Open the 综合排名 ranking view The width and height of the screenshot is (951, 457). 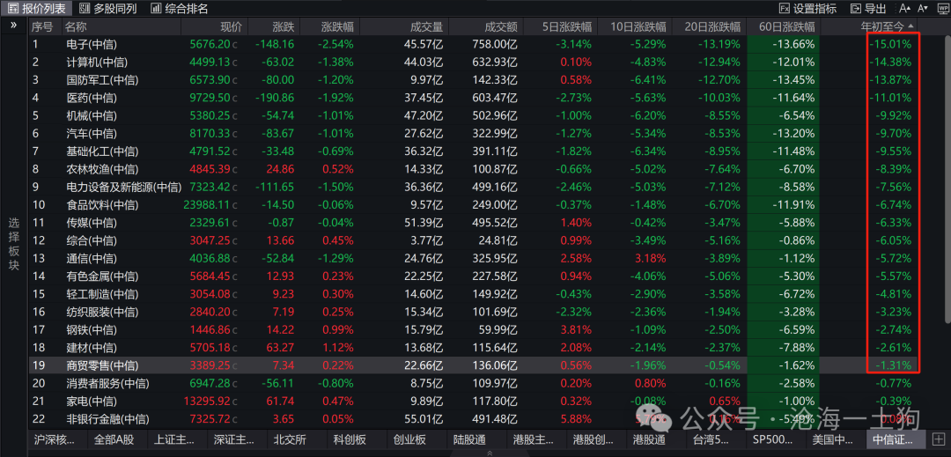pyautogui.click(x=180, y=9)
